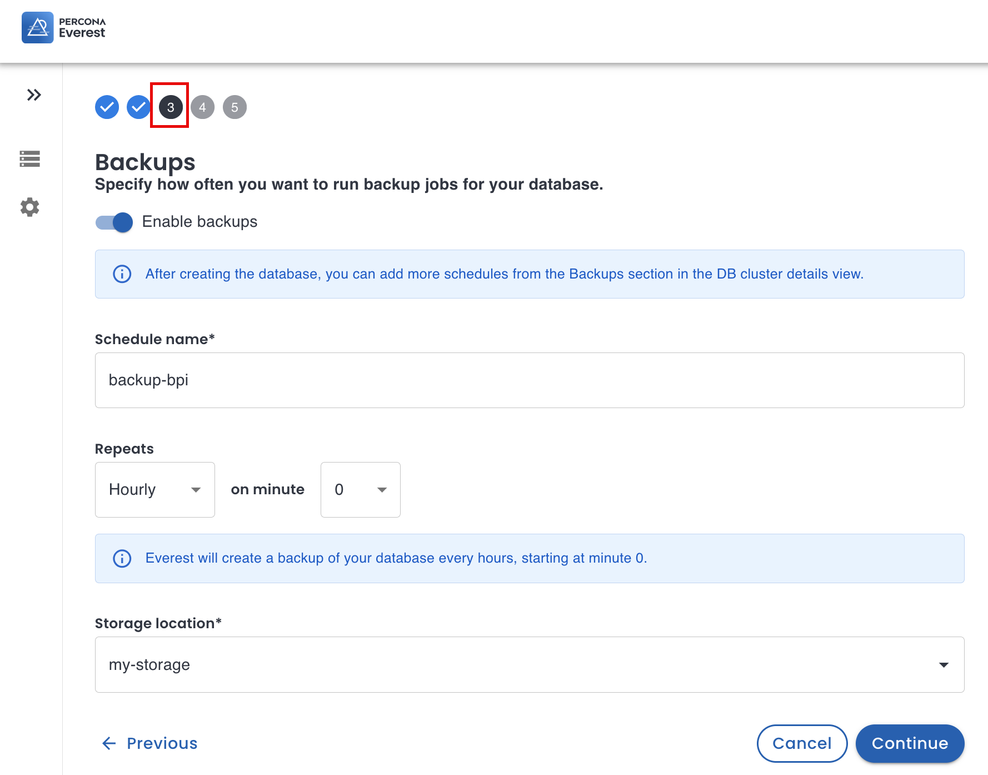
Task: Open the Hourly repeats dropdown
Action: pyautogui.click(x=154, y=489)
